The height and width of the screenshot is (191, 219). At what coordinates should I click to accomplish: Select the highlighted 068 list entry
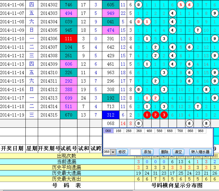pos(108,131)
